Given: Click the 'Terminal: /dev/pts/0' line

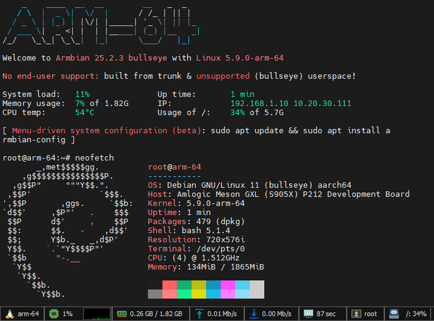Looking at the screenshot, I should 197,248.
